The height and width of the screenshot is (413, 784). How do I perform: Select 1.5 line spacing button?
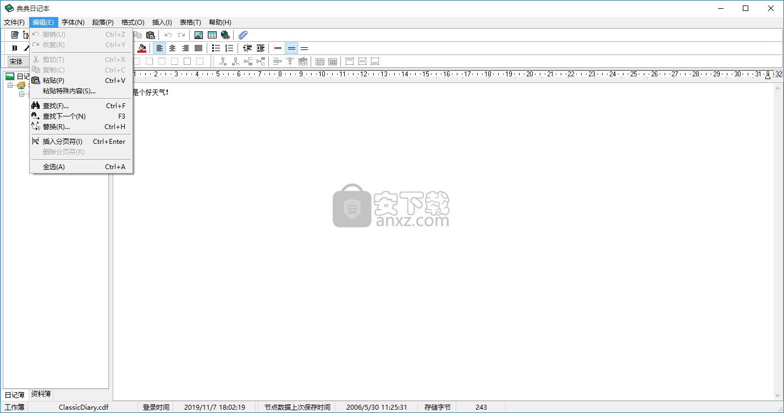click(291, 48)
